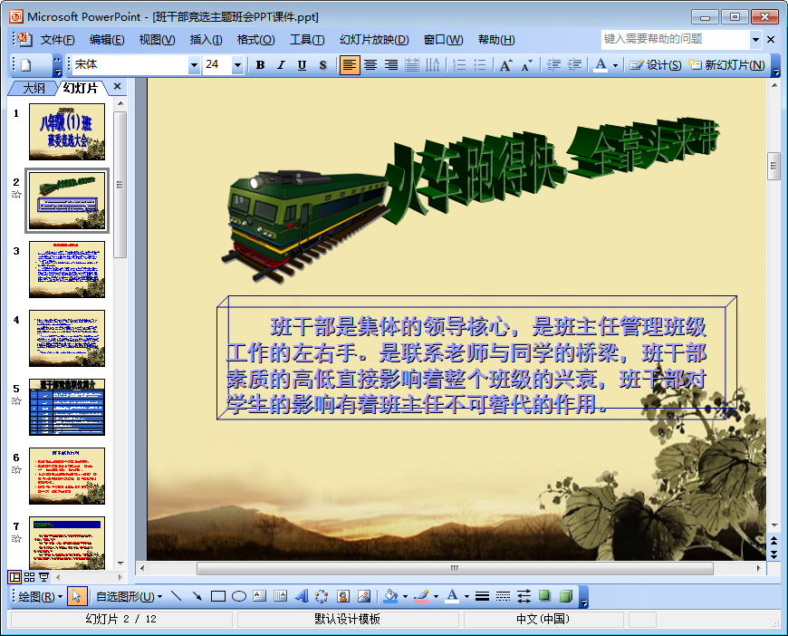Image resolution: width=788 pixels, height=636 pixels.
Task: Change text direction icon
Action: (433, 65)
